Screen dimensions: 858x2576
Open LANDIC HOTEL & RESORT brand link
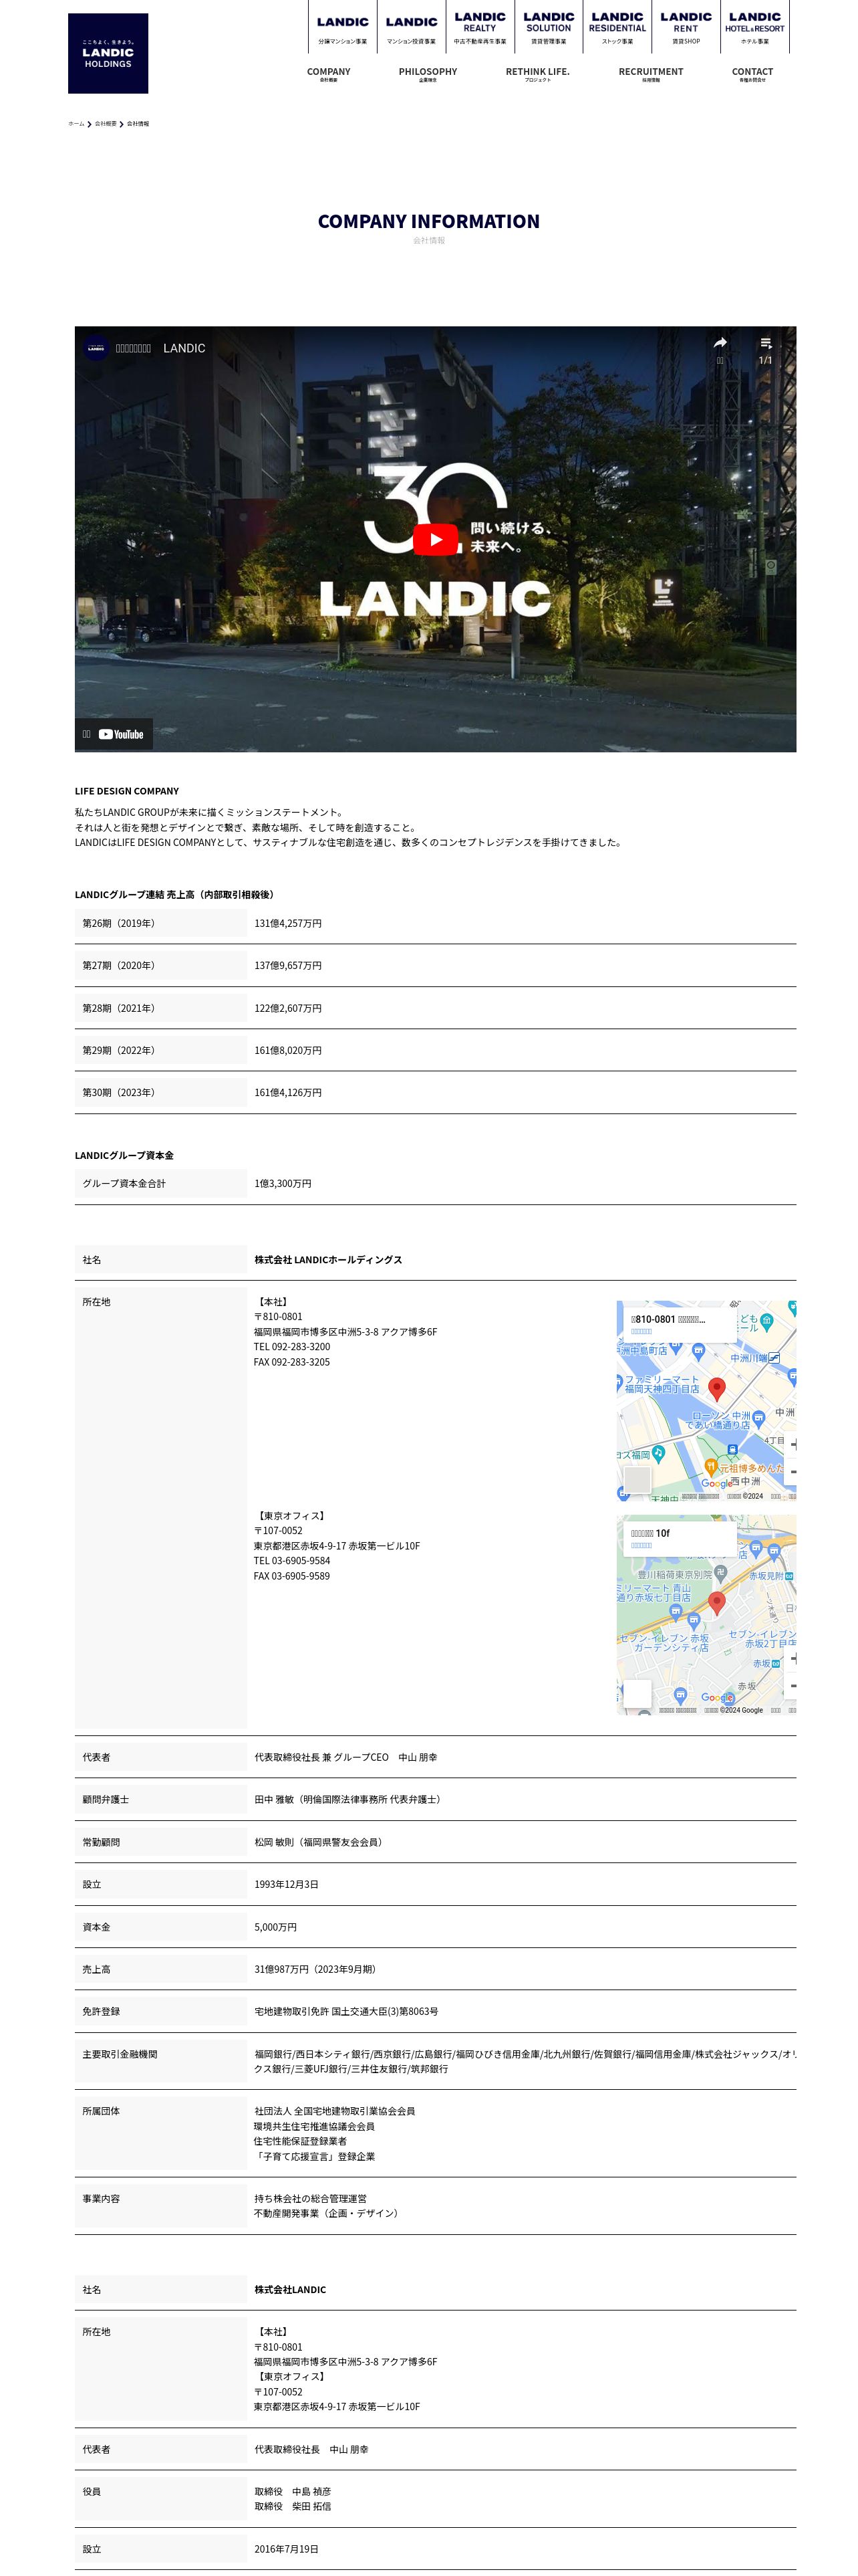pos(755,28)
